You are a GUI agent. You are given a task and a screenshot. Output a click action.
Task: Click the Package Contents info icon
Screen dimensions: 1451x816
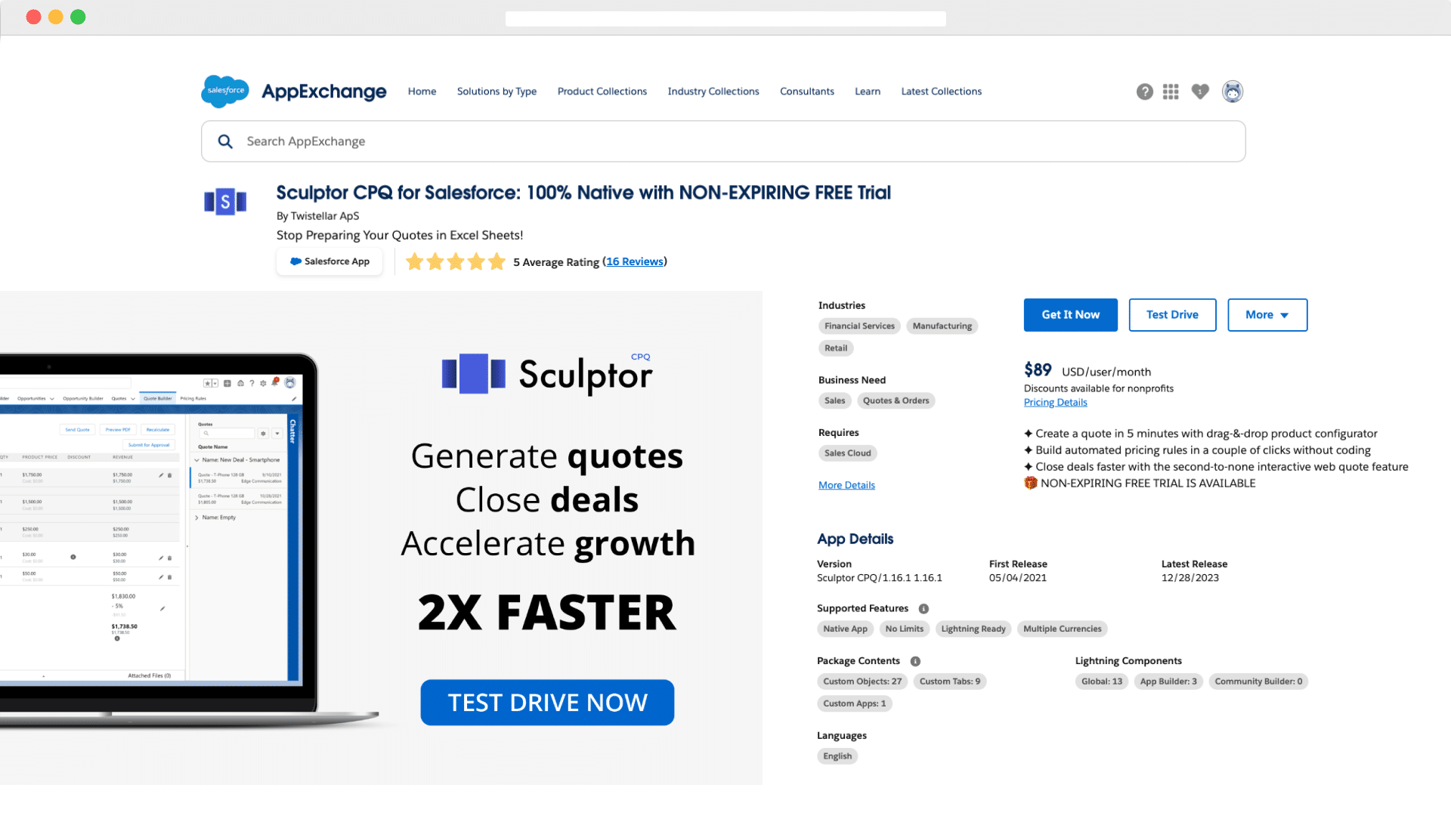915,660
